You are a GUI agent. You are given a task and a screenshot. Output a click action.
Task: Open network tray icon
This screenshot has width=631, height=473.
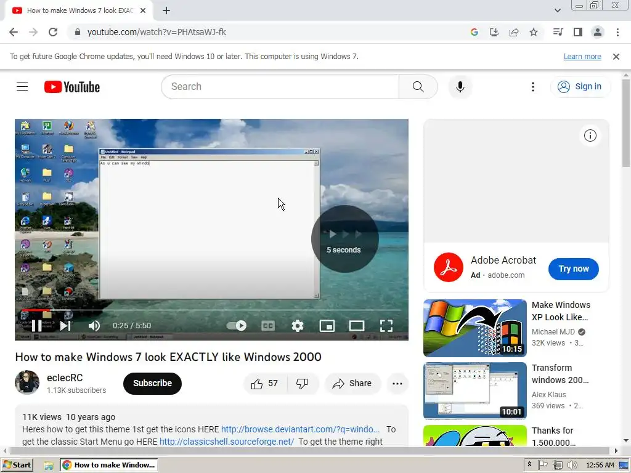click(x=557, y=466)
